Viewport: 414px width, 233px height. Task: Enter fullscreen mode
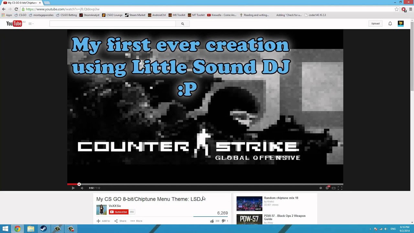(340, 188)
